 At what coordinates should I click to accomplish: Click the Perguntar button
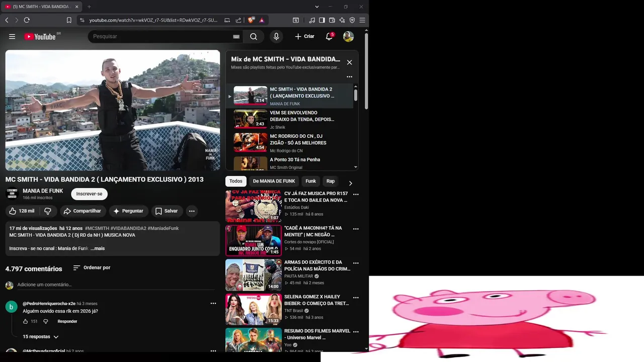point(128,211)
